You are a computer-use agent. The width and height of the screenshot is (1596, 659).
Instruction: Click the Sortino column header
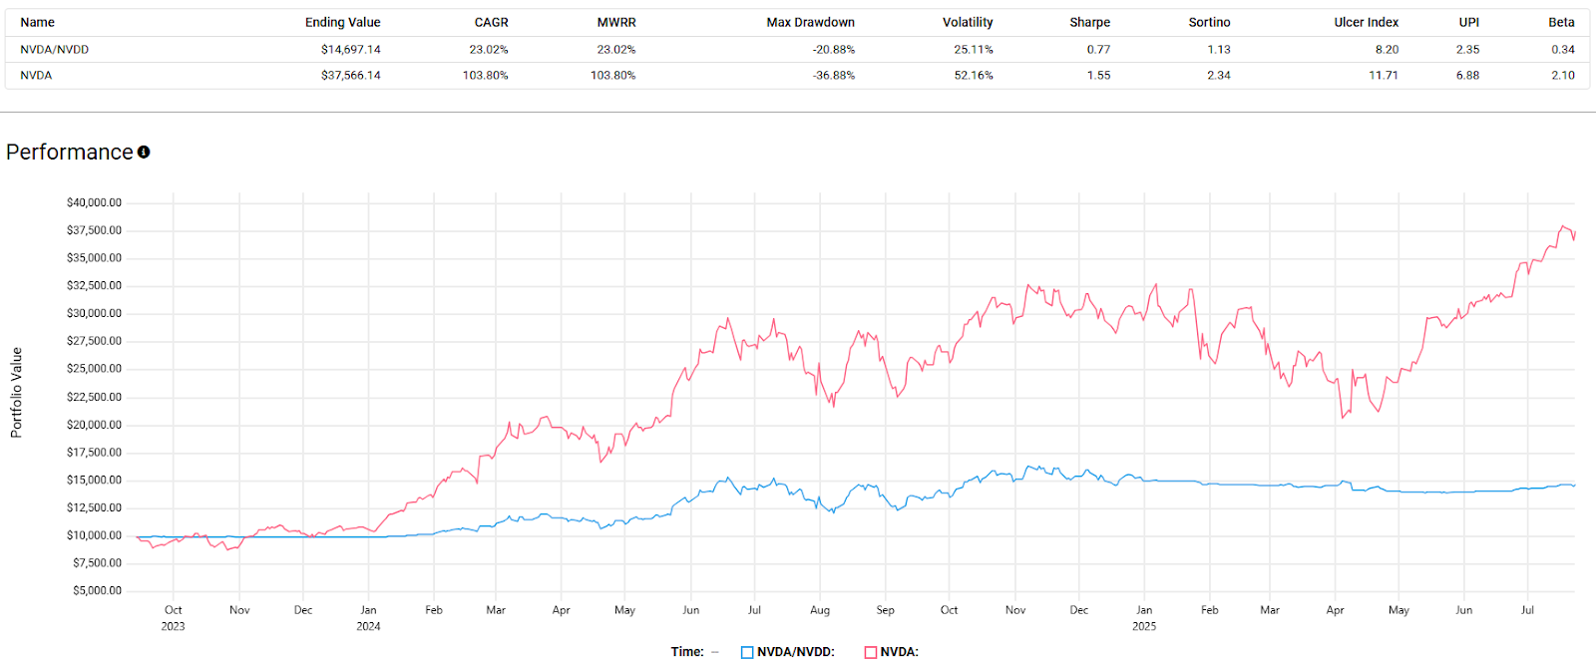pyautogui.click(x=1209, y=22)
